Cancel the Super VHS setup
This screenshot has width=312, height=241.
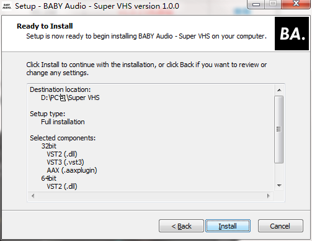[x=280, y=226]
